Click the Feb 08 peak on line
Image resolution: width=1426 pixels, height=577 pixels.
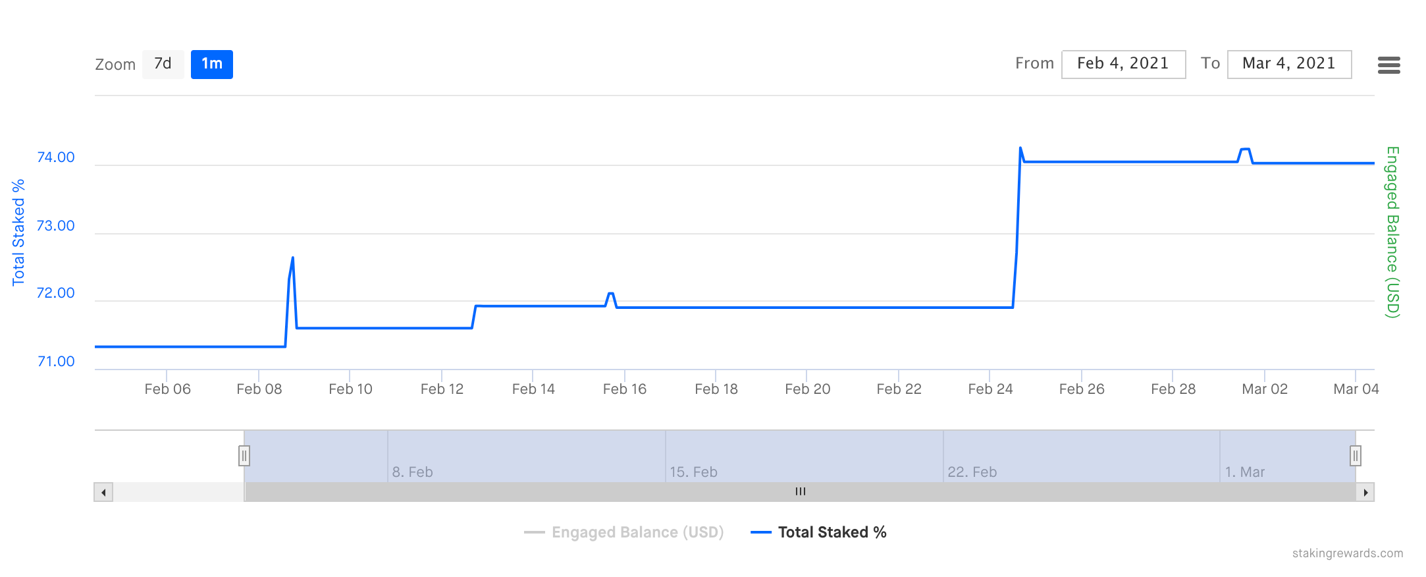coord(292,258)
